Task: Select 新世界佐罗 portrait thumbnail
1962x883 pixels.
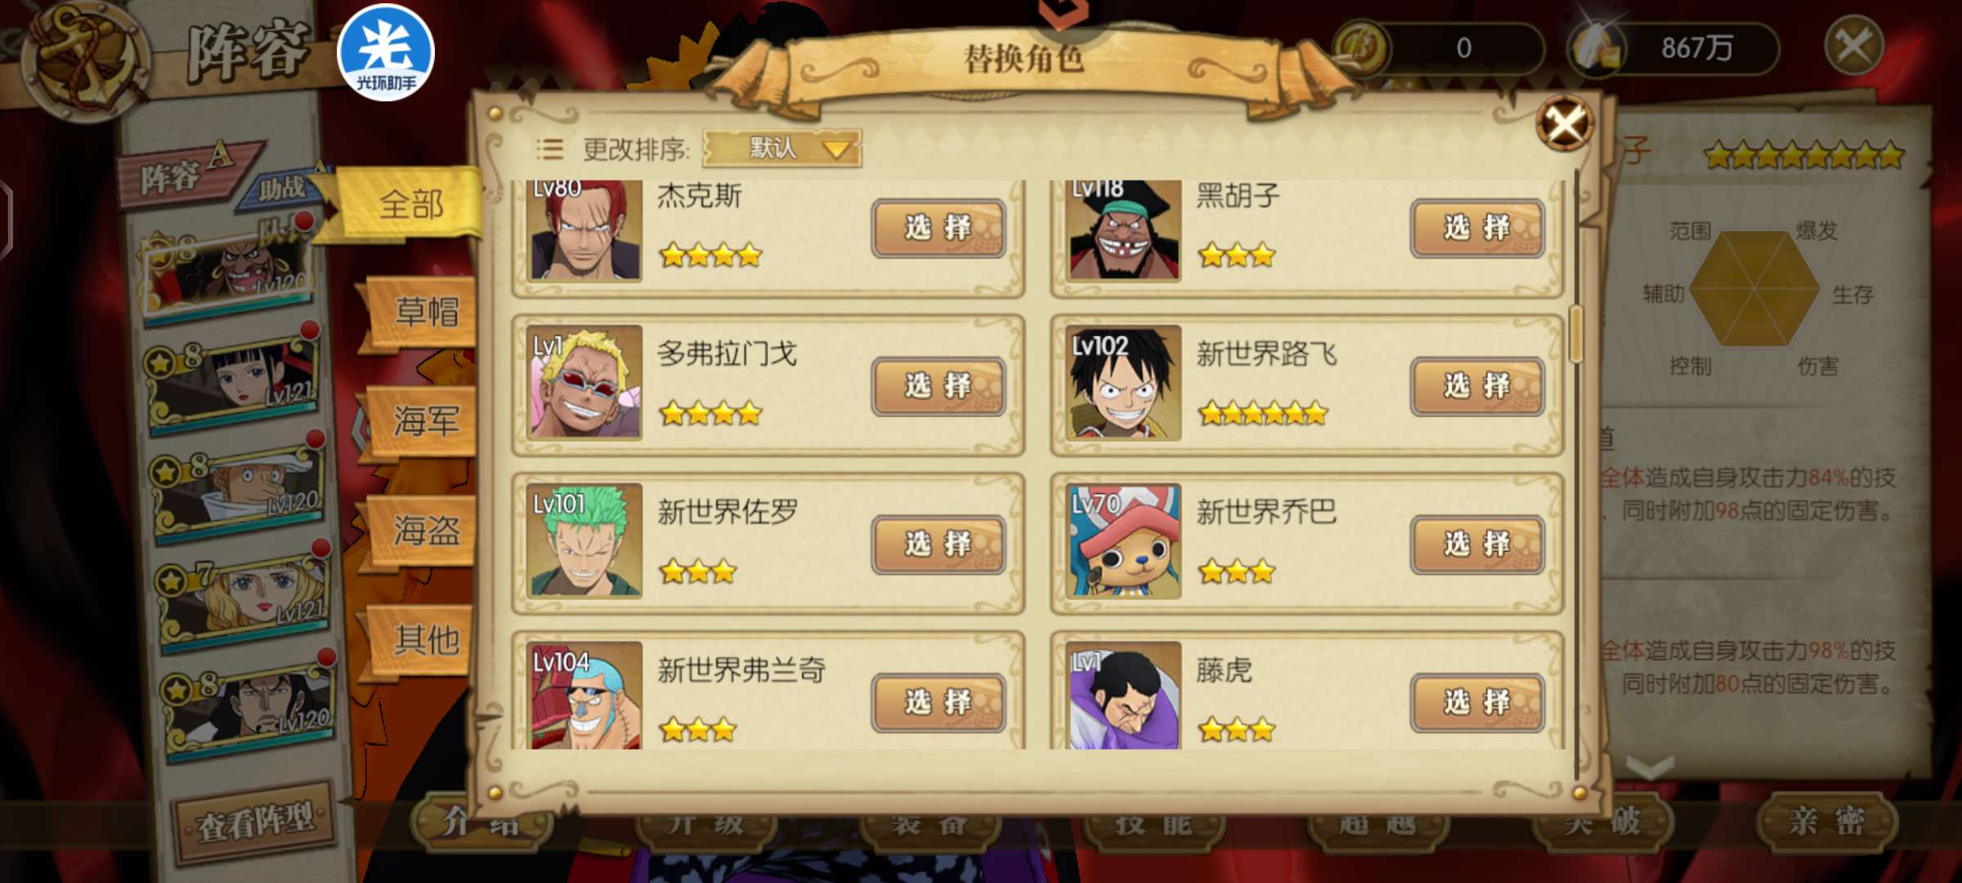Action: (584, 540)
